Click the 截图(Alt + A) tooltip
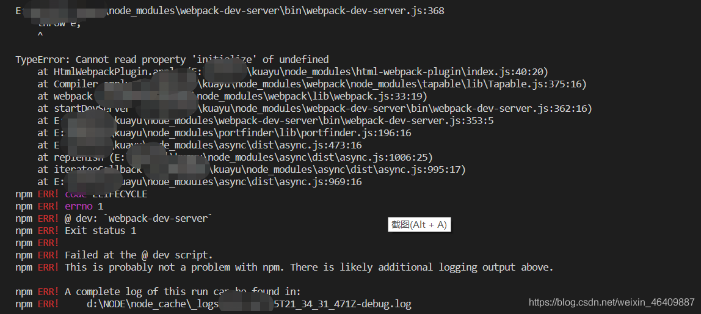Image resolution: width=701 pixels, height=314 pixels. 420,225
